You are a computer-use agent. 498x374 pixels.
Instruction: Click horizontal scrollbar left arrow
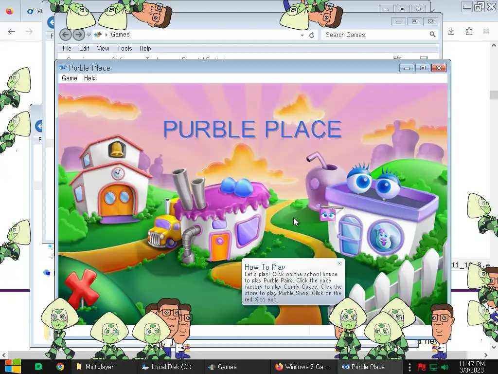point(3,355)
